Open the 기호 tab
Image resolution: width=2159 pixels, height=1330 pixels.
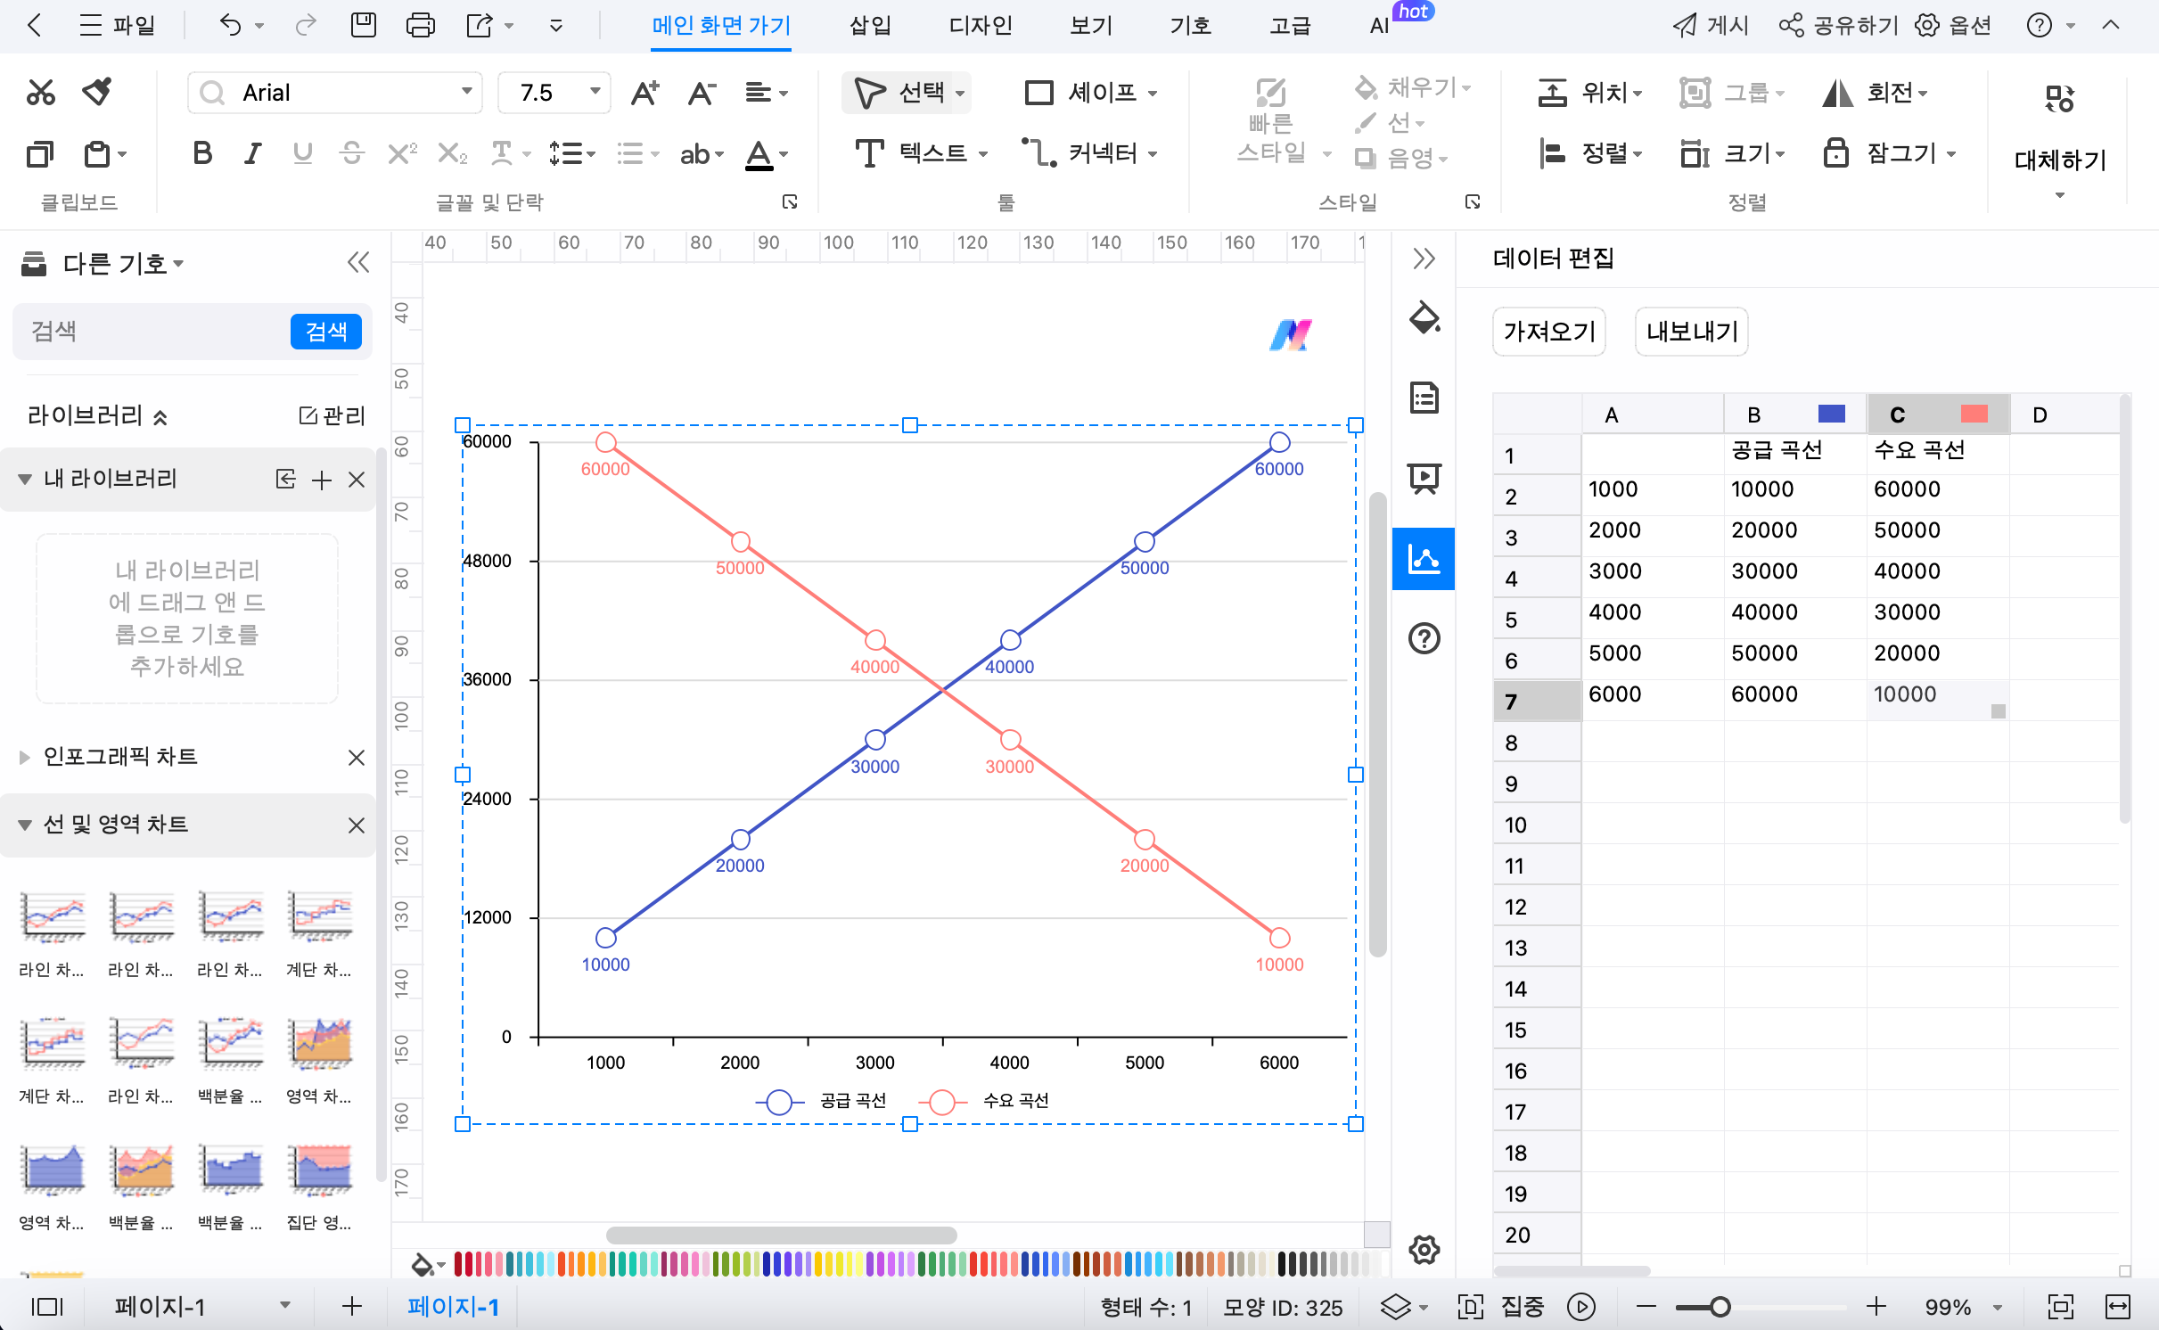1190,25
